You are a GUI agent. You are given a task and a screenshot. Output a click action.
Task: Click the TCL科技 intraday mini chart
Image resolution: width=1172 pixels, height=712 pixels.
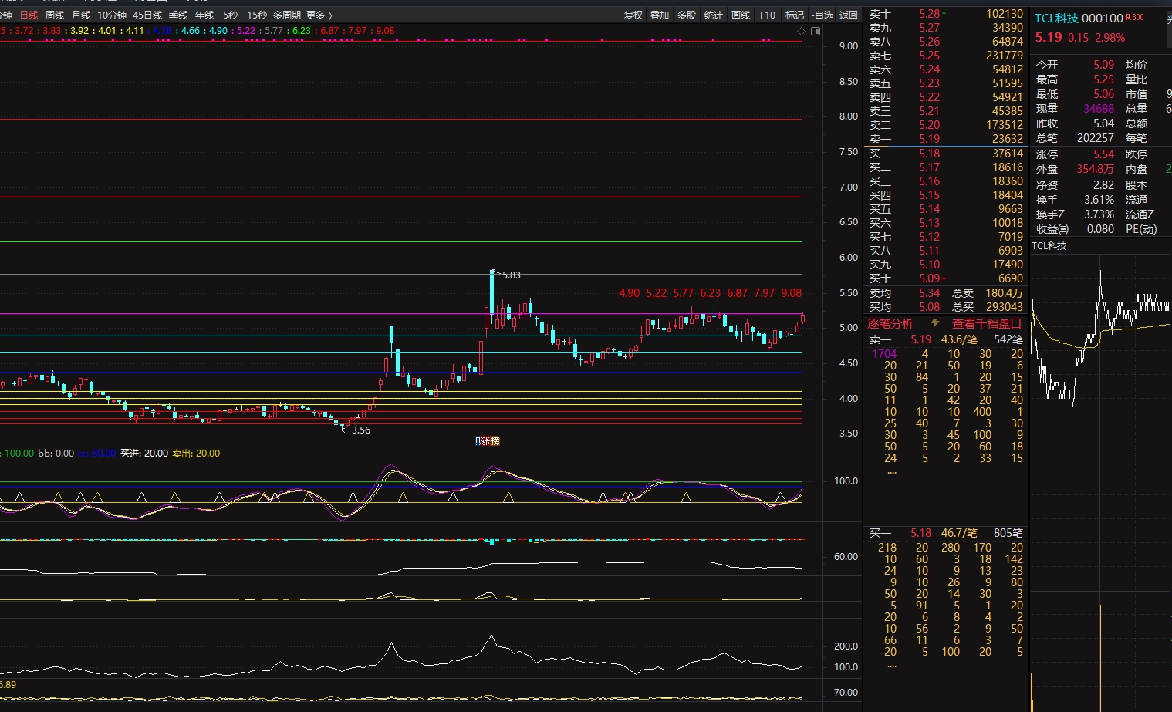pos(1100,339)
